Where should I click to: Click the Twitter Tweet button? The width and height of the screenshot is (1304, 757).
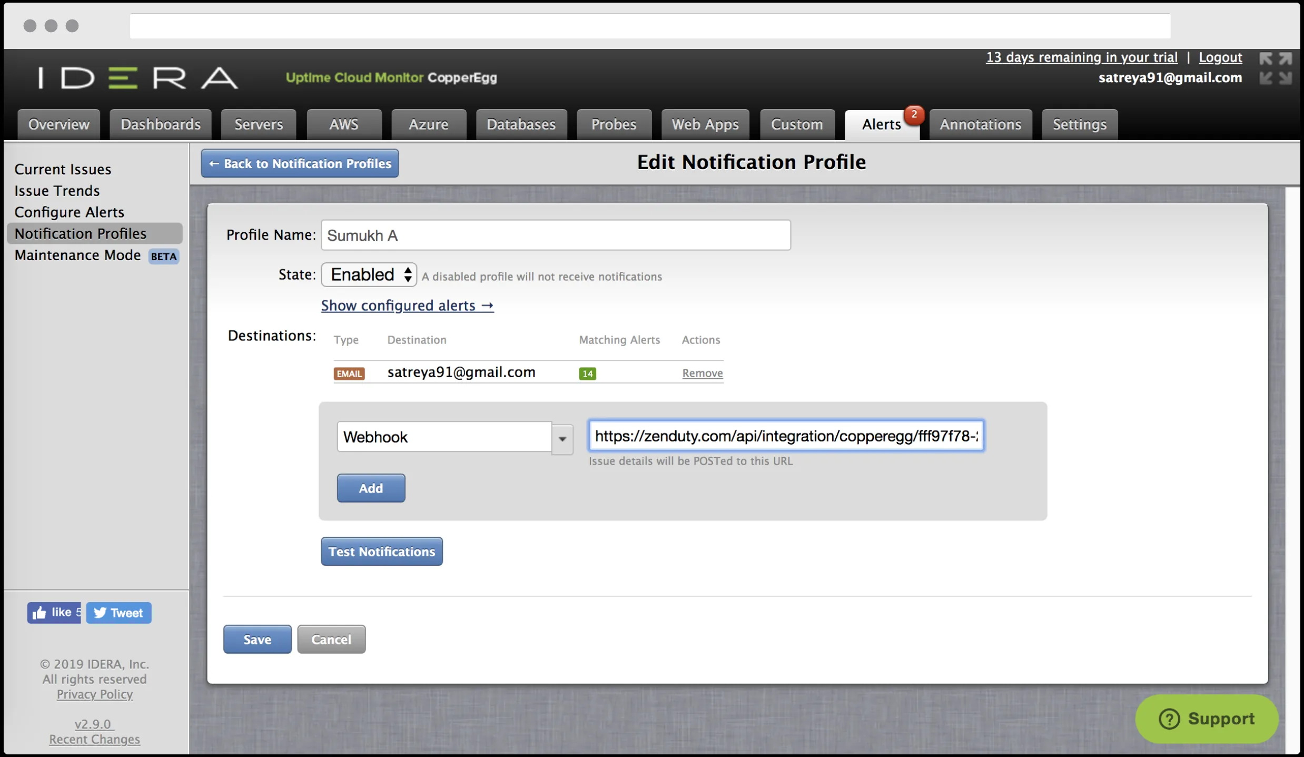coord(119,613)
